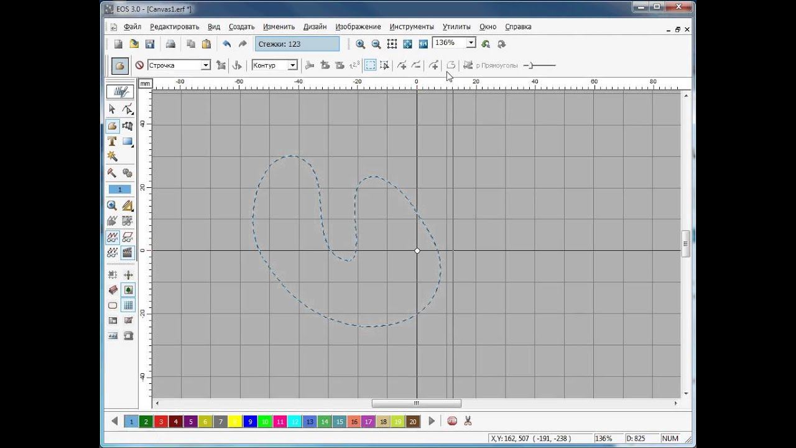
Task: Toggle the grid display button
Action: click(127, 305)
